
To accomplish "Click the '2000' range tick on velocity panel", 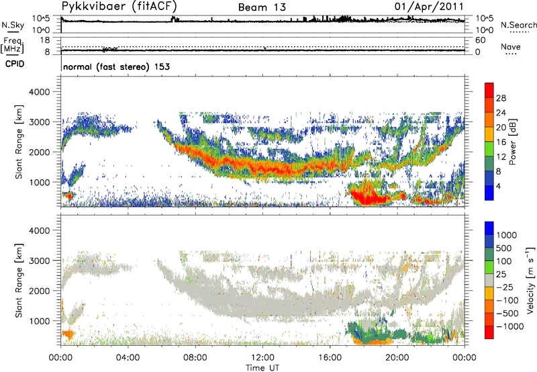I will tap(39, 291).
